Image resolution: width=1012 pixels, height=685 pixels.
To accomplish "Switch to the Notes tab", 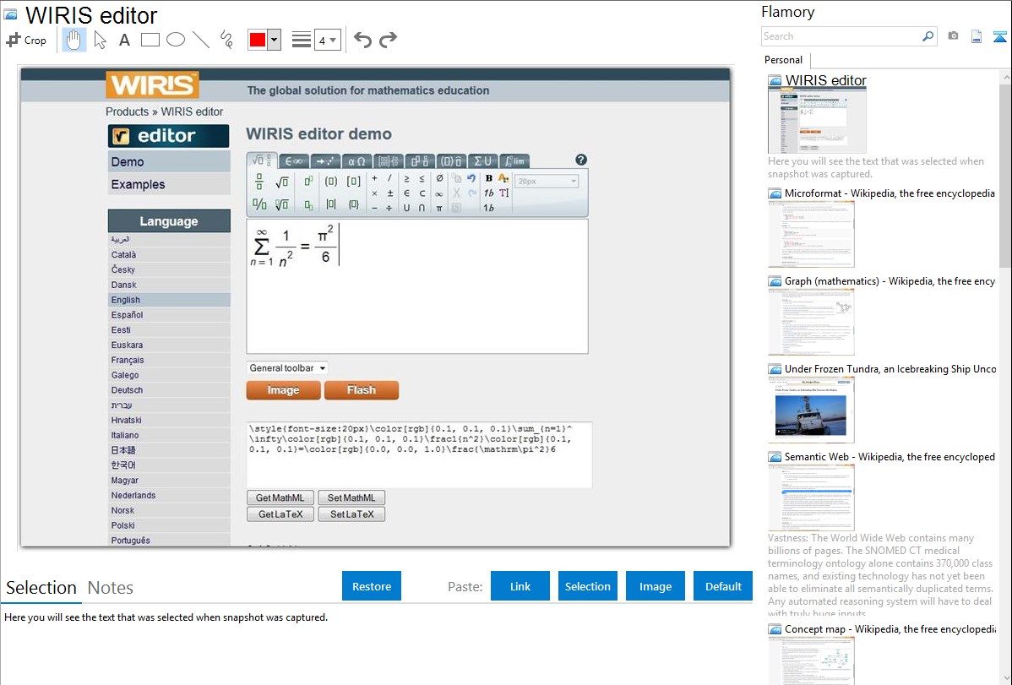I will (110, 588).
